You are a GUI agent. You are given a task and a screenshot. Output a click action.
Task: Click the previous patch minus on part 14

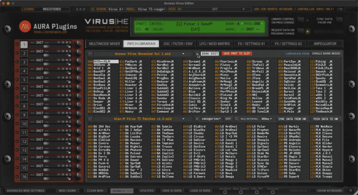tap(59, 157)
